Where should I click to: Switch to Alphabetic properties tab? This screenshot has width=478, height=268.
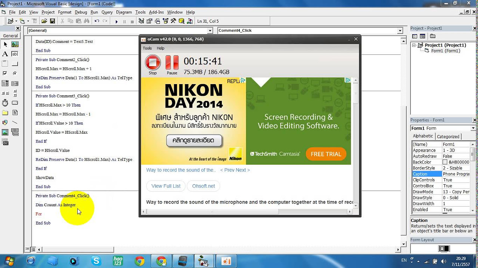423,136
